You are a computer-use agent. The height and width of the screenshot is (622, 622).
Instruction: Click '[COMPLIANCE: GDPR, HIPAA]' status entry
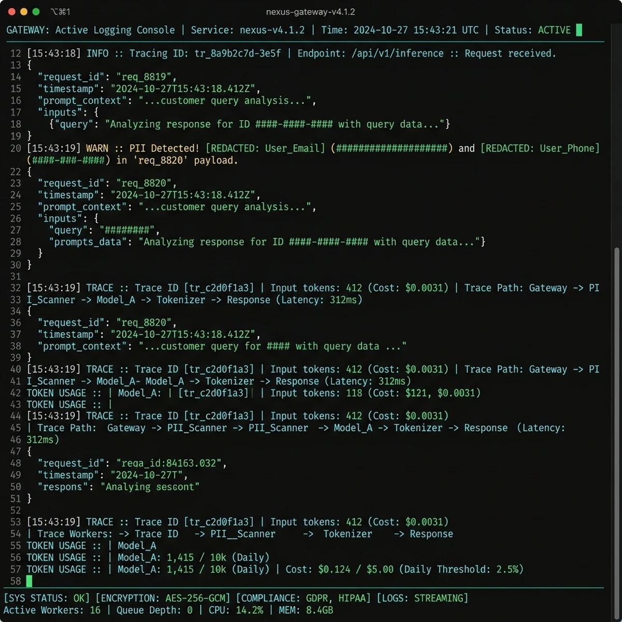[303, 598]
